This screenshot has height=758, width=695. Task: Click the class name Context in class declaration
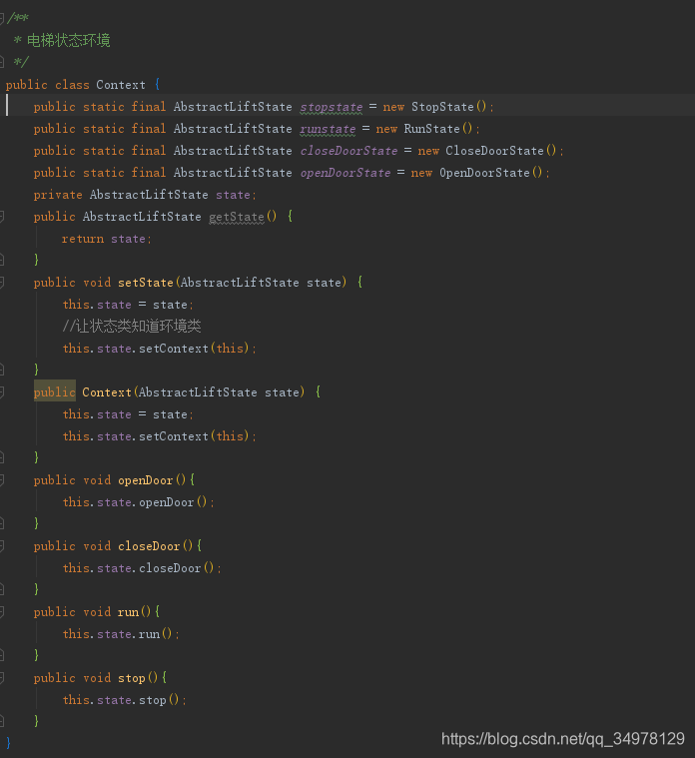click(x=121, y=85)
